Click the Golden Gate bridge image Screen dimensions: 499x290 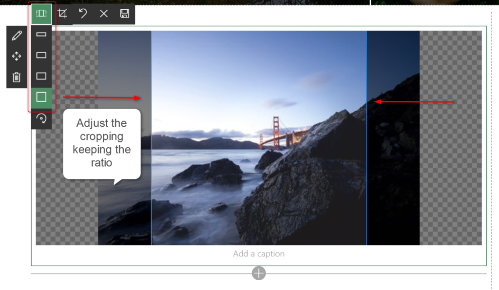pos(259,138)
